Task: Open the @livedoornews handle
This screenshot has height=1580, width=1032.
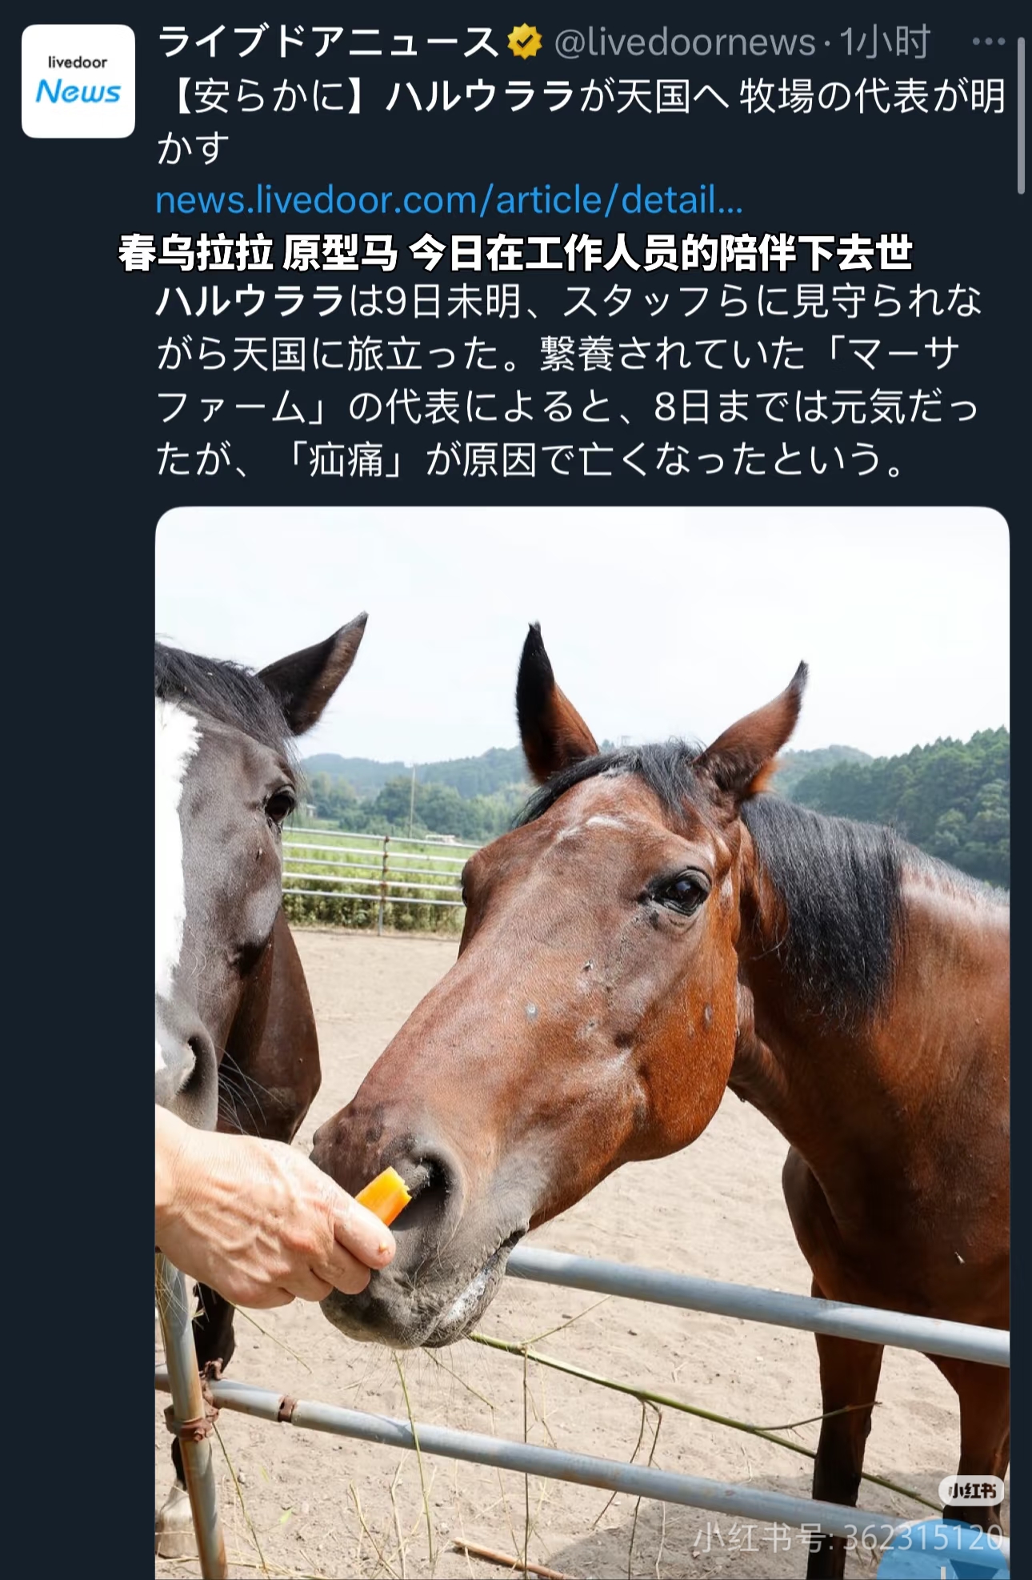Action: click(684, 42)
